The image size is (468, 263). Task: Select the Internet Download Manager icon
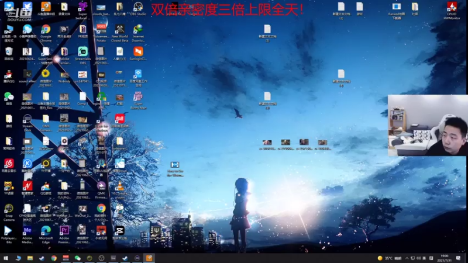[x=138, y=33]
